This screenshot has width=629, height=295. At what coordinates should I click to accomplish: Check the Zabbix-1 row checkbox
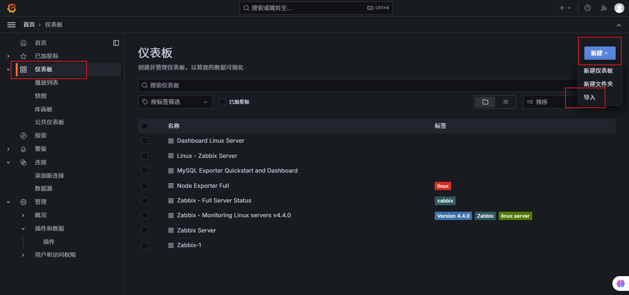[x=145, y=245]
